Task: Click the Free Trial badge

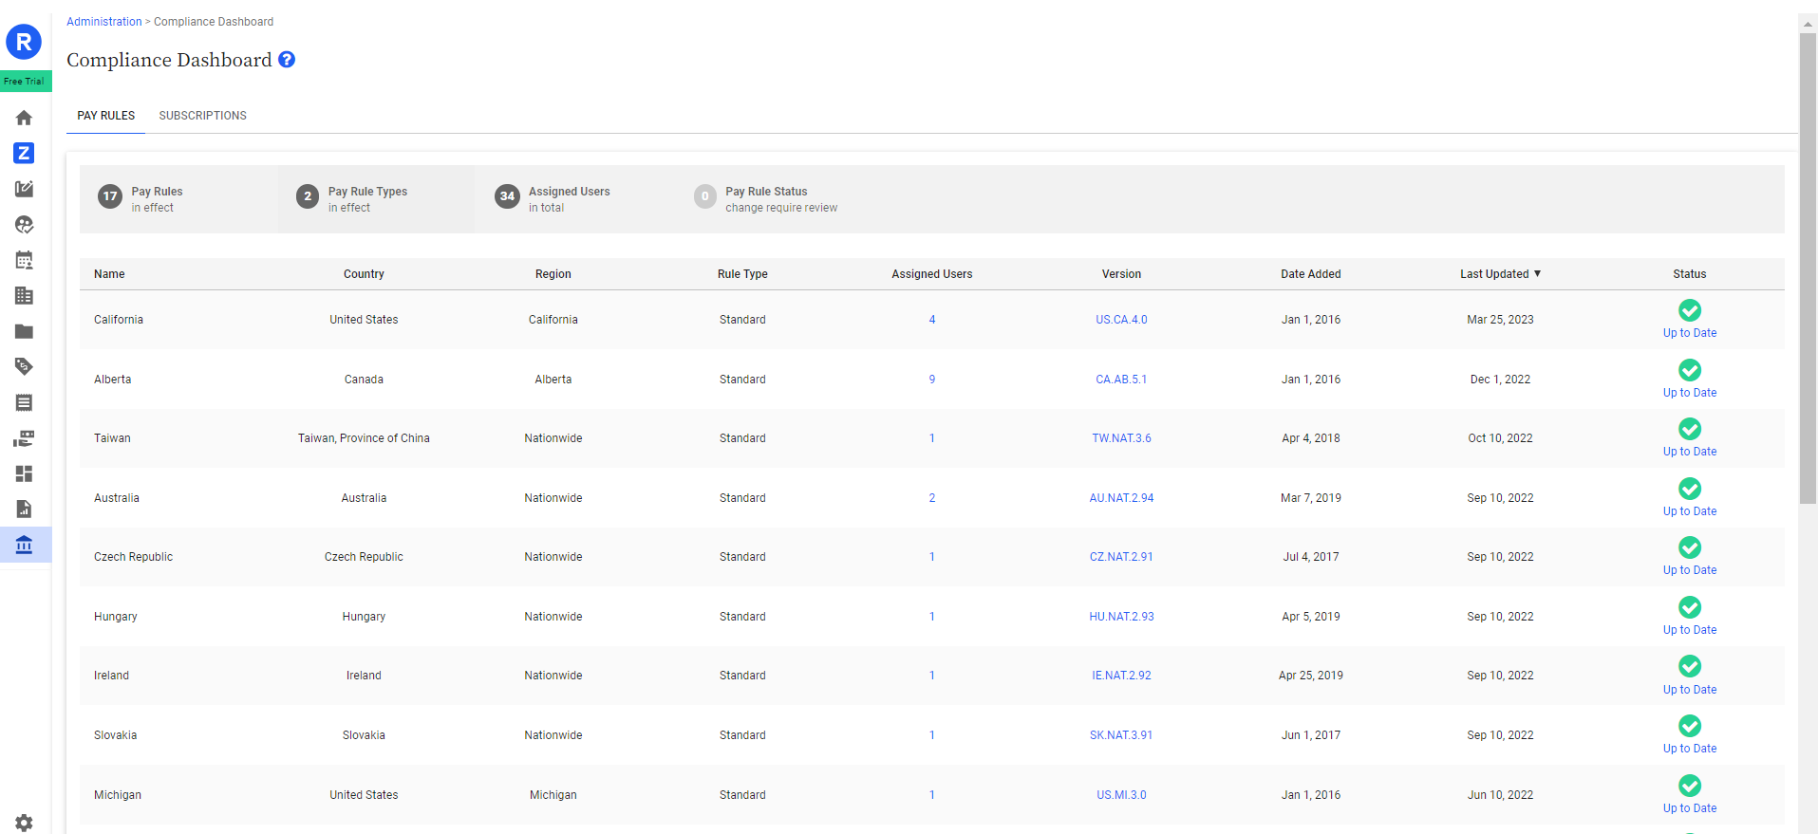Action: point(25,82)
